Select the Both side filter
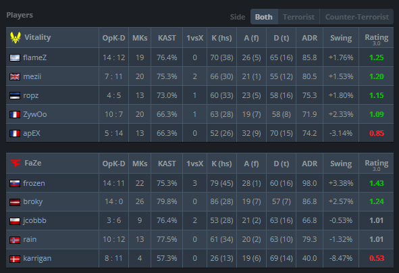Screen dimensions: 399x273 coord(264,17)
